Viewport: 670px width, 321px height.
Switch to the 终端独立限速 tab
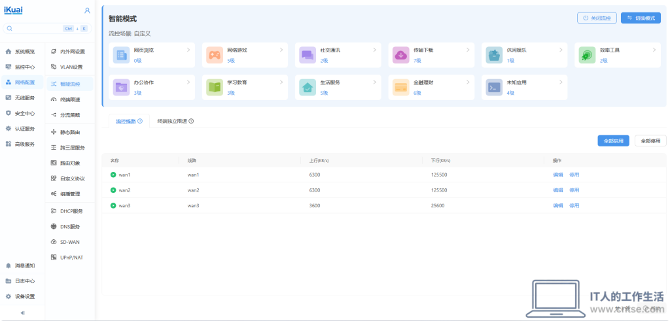175,121
